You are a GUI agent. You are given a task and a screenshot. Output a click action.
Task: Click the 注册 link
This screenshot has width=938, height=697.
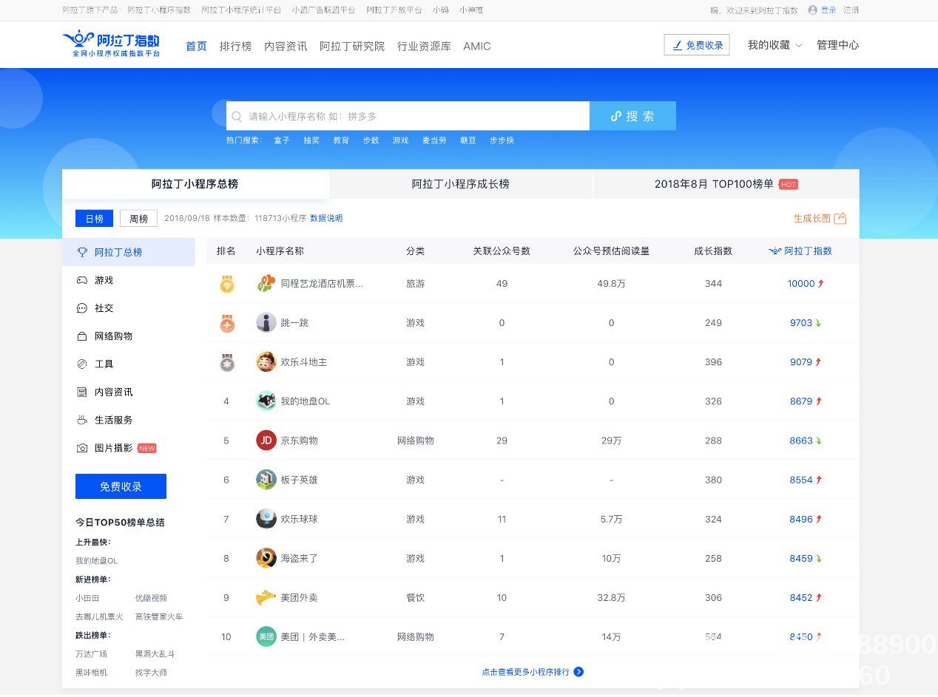pos(851,10)
